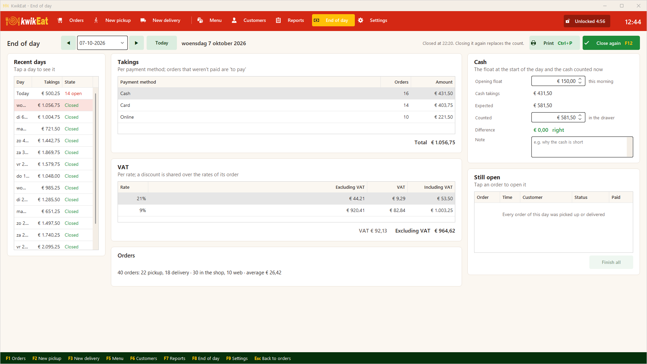Go to next day arrow
Viewport: 647px width, 364px height.
[x=136, y=43]
